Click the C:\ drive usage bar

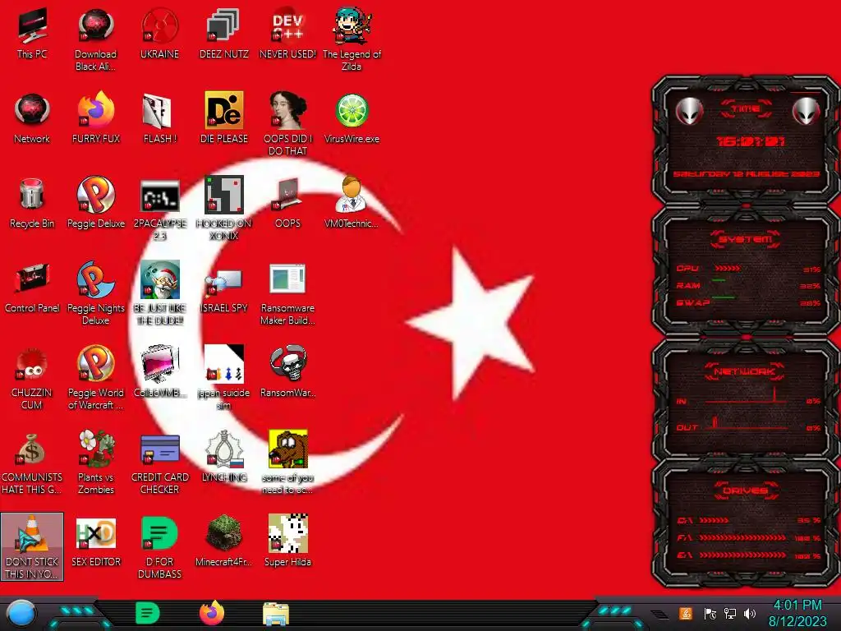[714, 520]
